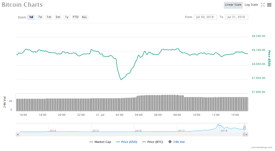Select the 7d zoom range
Screen dimensions: 275x151
point(40,17)
